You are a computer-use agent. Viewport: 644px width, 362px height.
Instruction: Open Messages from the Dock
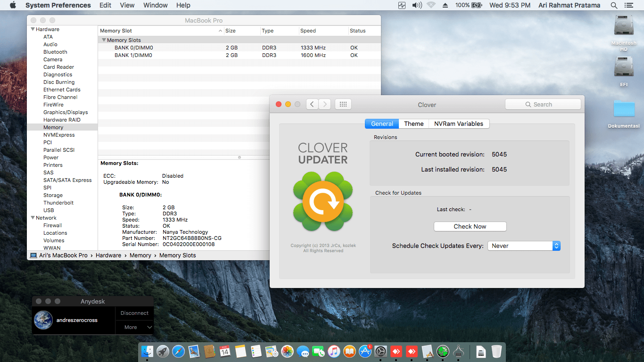(303, 351)
